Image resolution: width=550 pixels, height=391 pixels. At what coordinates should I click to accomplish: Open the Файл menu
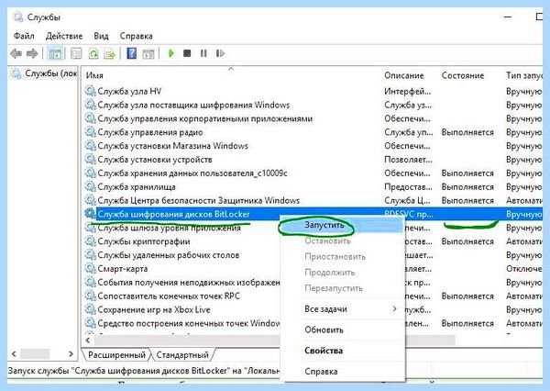(x=24, y=36)
